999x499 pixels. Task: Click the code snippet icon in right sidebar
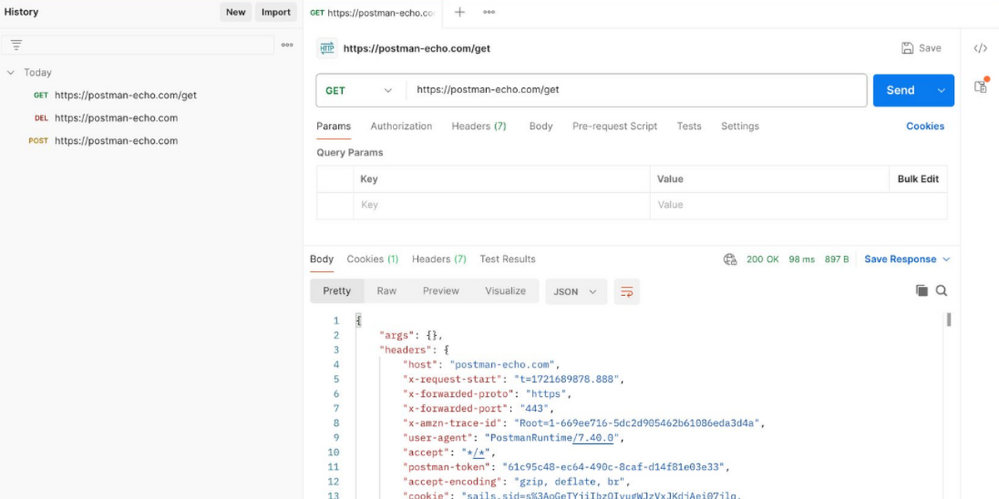tap(980, 48)
